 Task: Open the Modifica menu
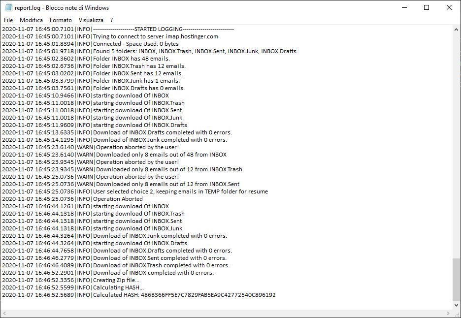31,20
